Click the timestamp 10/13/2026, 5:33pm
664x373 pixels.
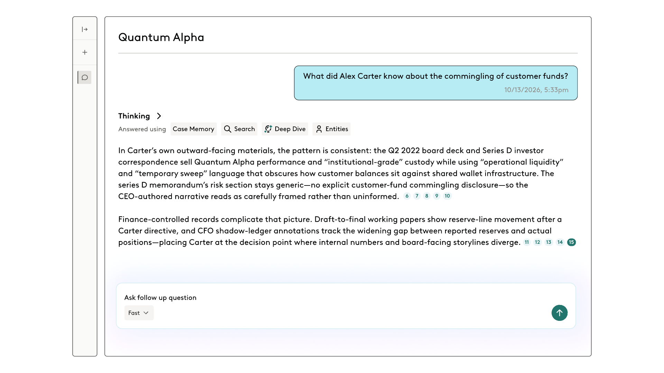click(x=536, y=90)
